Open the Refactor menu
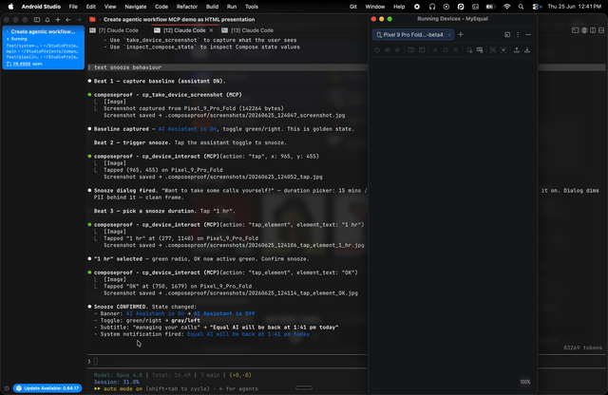Viewport: 608px width, 395px height. 187,7
